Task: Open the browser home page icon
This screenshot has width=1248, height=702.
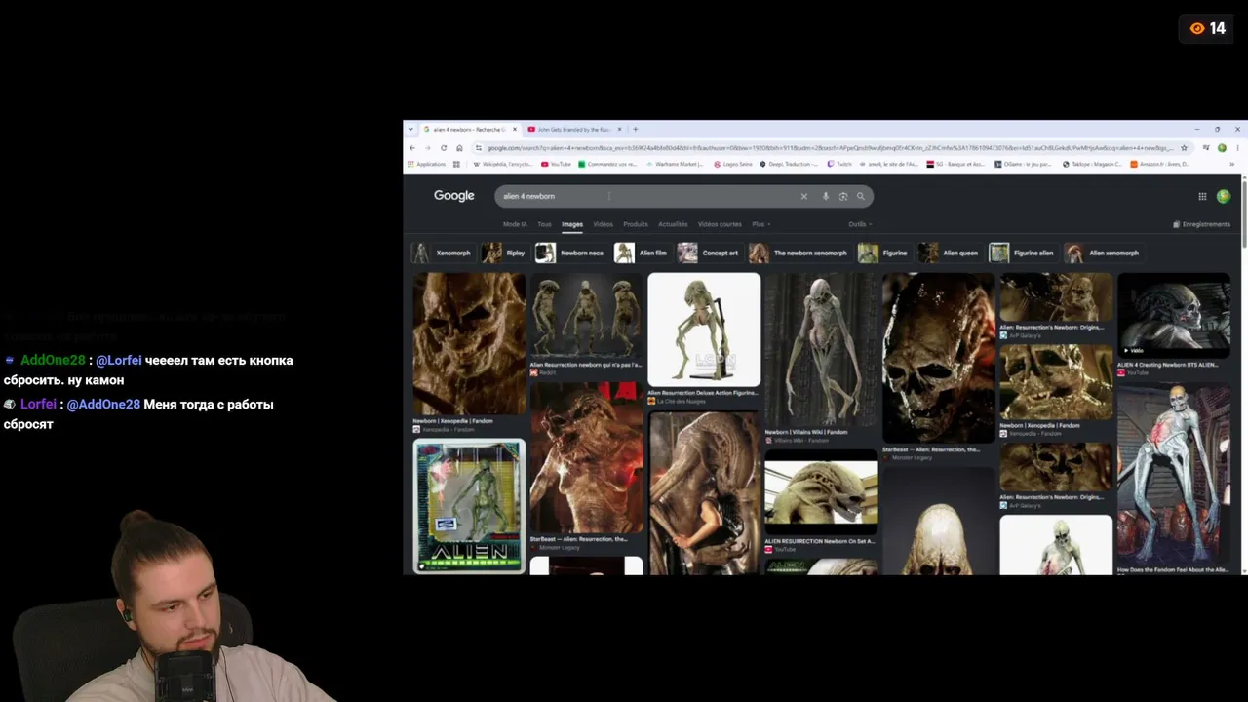Action: (459, 148)
